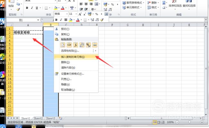Open the font name dropdown in the mini toolbar
Image resolution: width=209 pixels, height=128 pixels.
coord(67,14)
